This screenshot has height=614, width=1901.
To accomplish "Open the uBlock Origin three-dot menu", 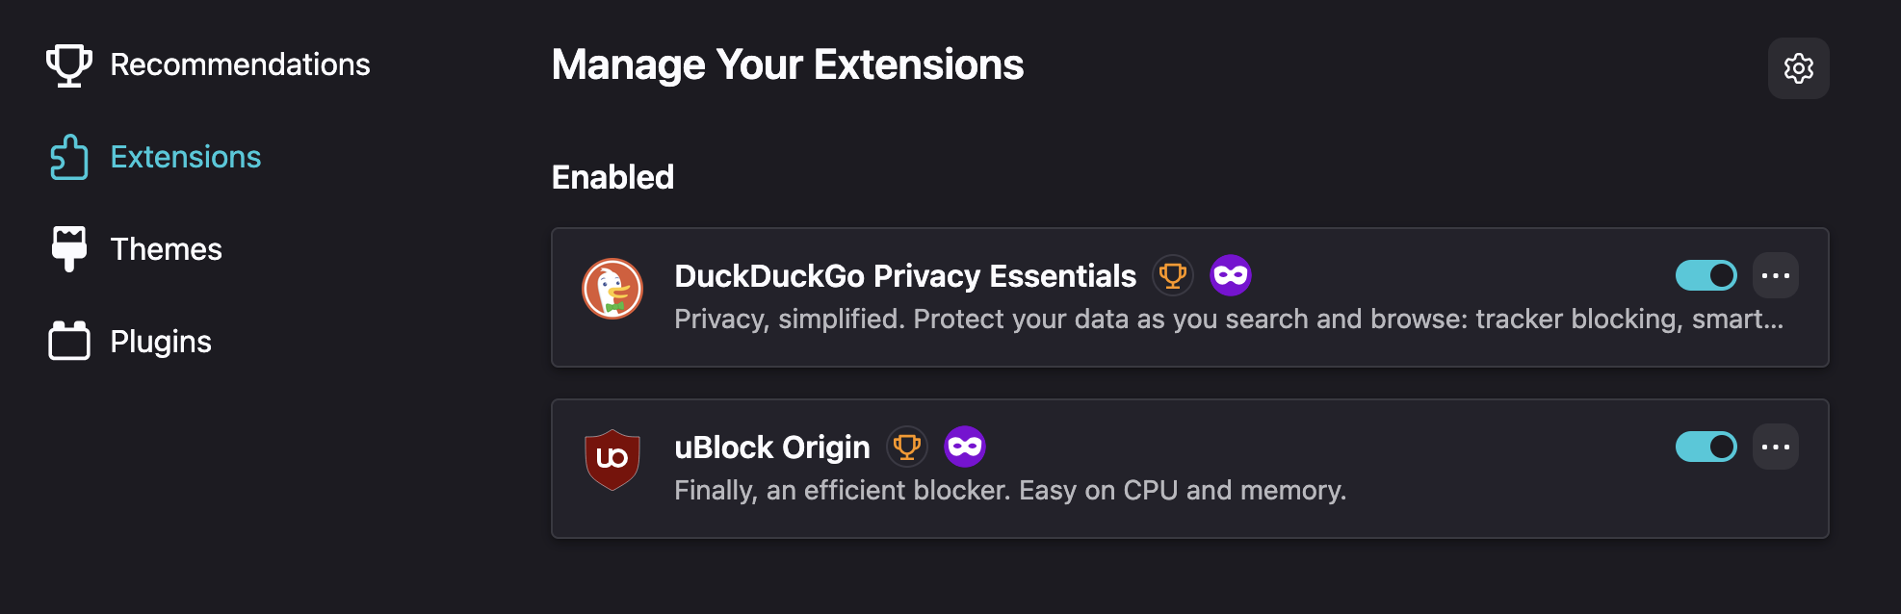I will click(1776, 447).
